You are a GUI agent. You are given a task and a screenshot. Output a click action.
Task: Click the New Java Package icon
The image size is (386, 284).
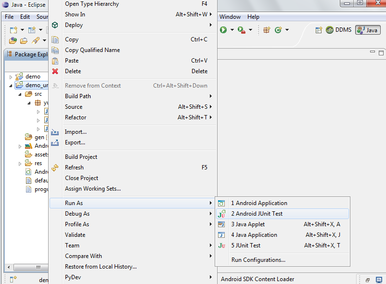click(267, 30)
